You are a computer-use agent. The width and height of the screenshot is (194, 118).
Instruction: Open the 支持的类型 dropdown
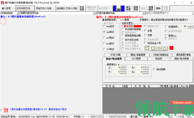click(x=18, y=13)
